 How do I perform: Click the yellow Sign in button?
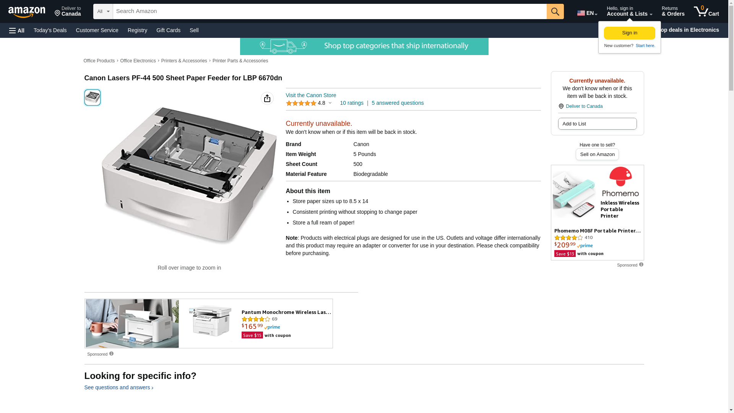tap(629, 33)
